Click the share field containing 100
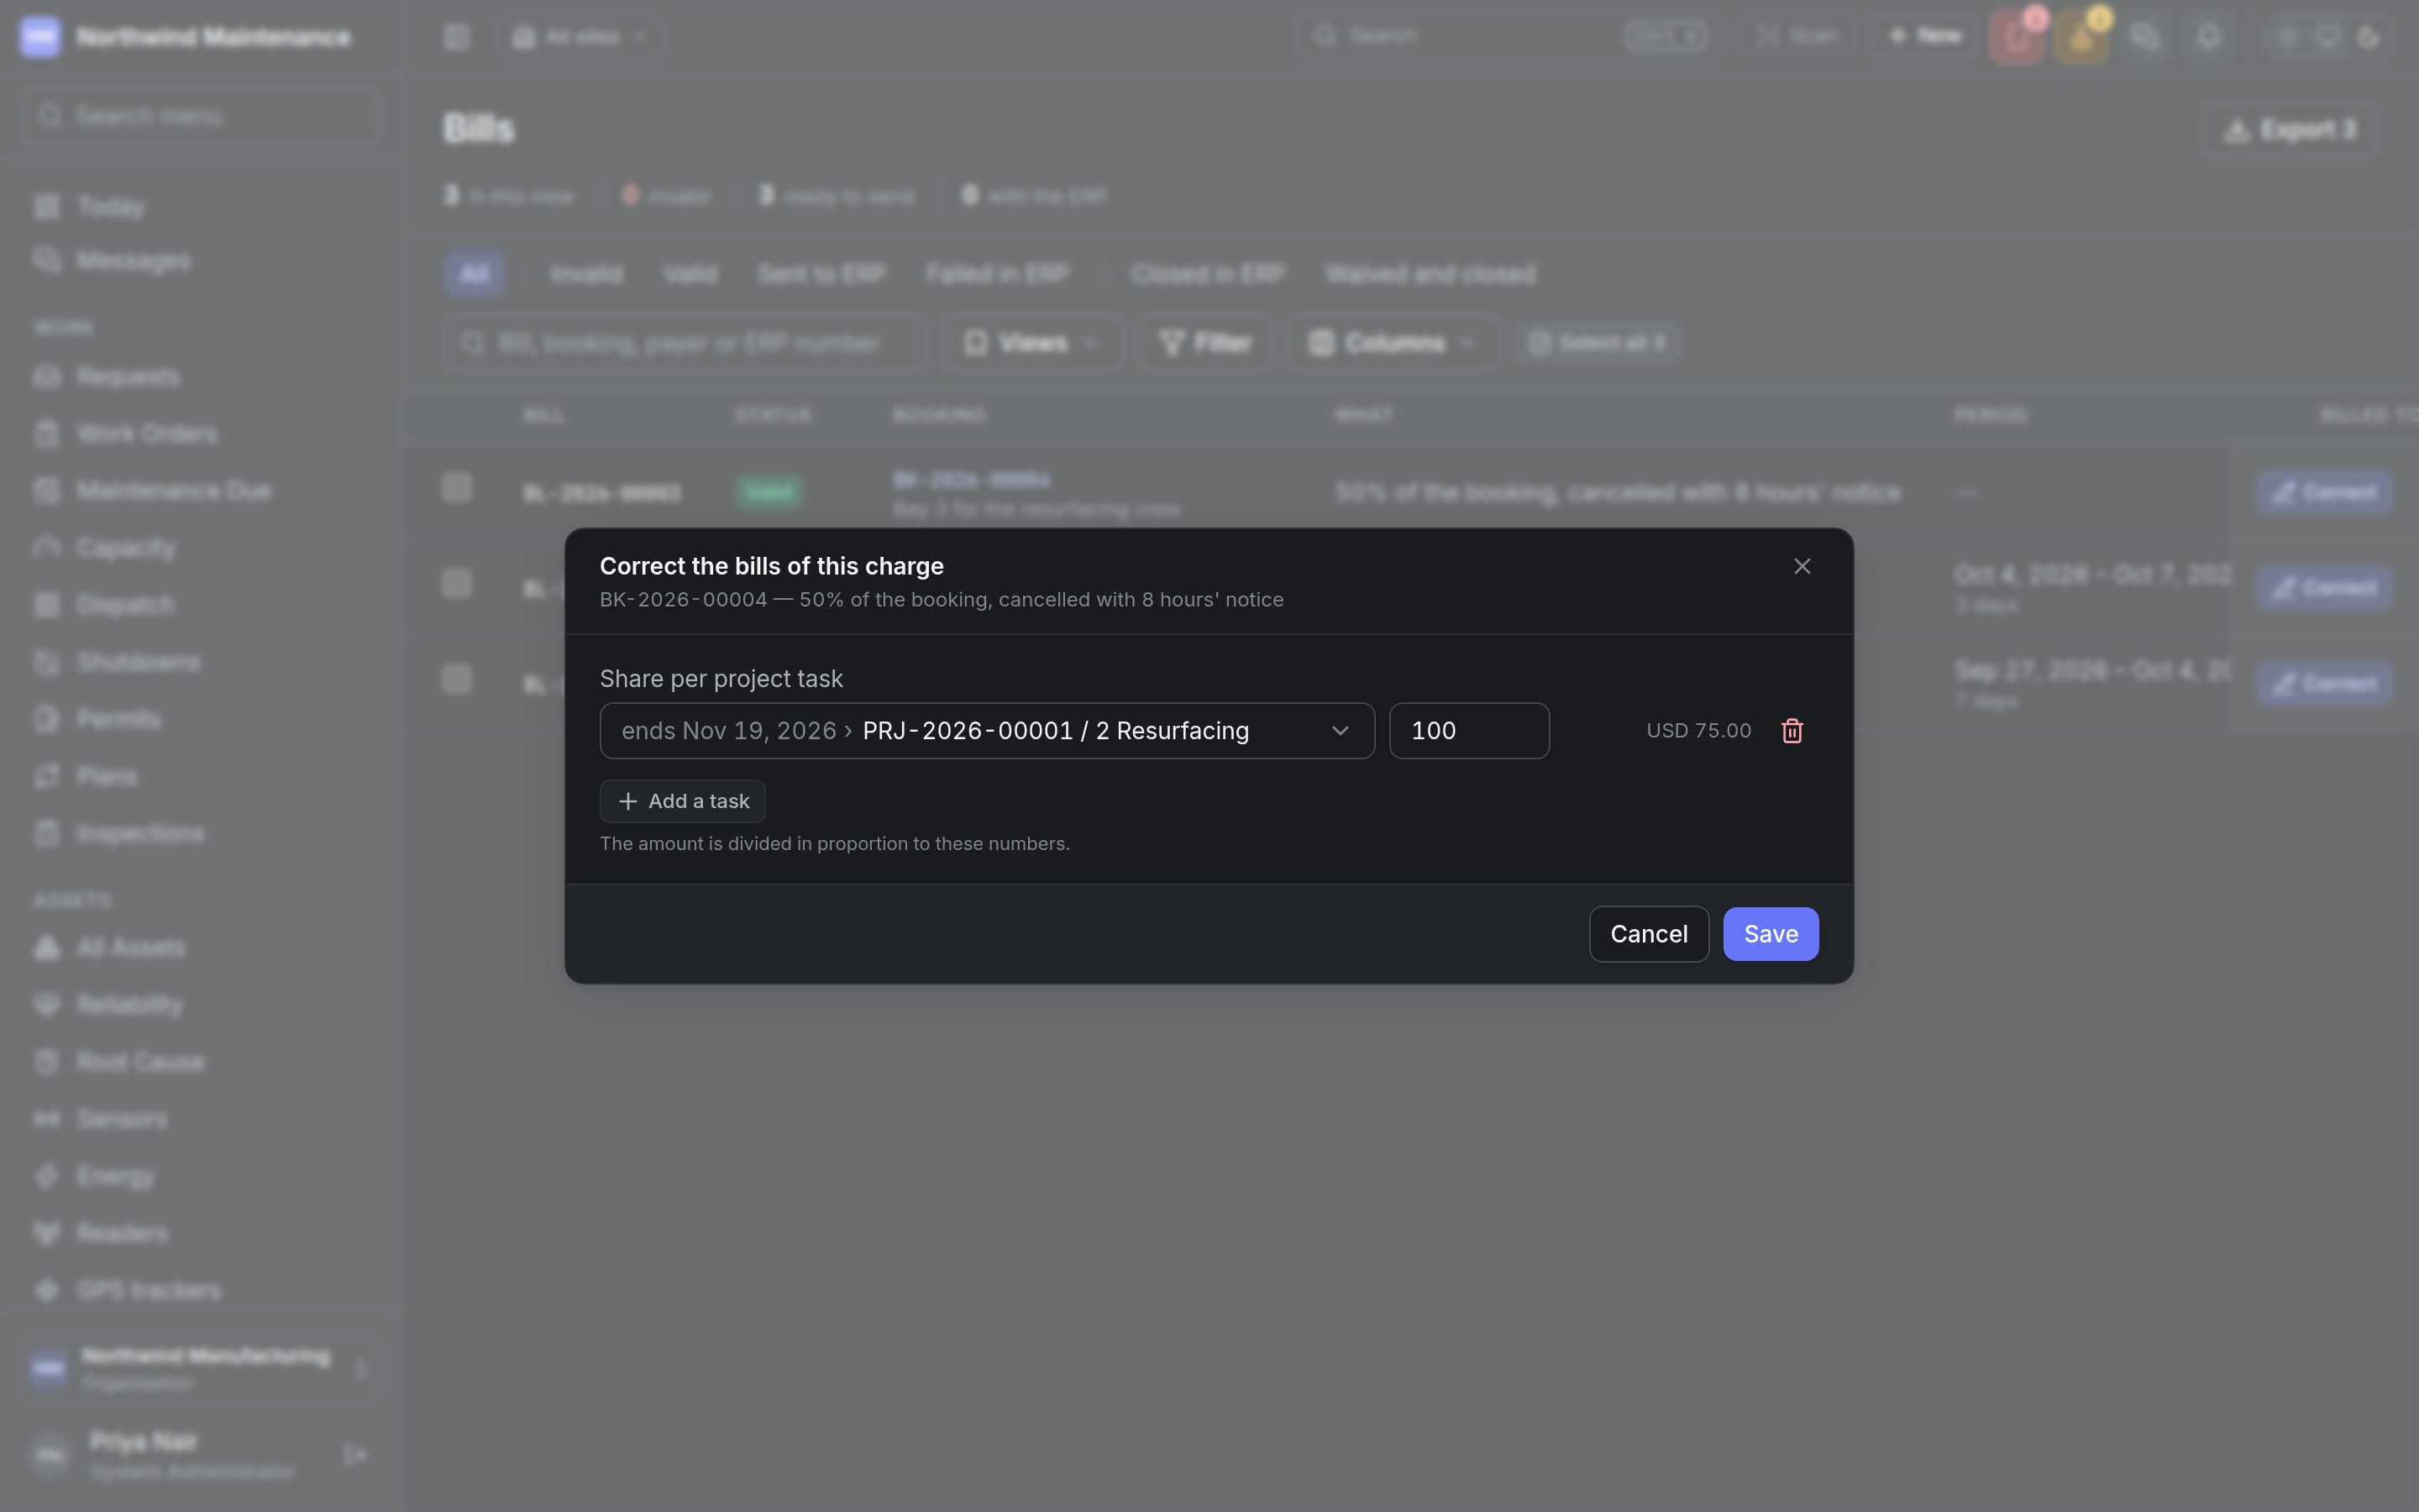2419x1512 pixels. click(1468, 731)
